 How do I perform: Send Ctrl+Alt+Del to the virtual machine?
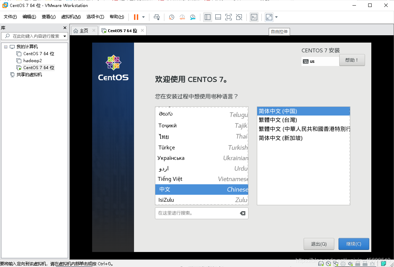[x=157, y=17]
